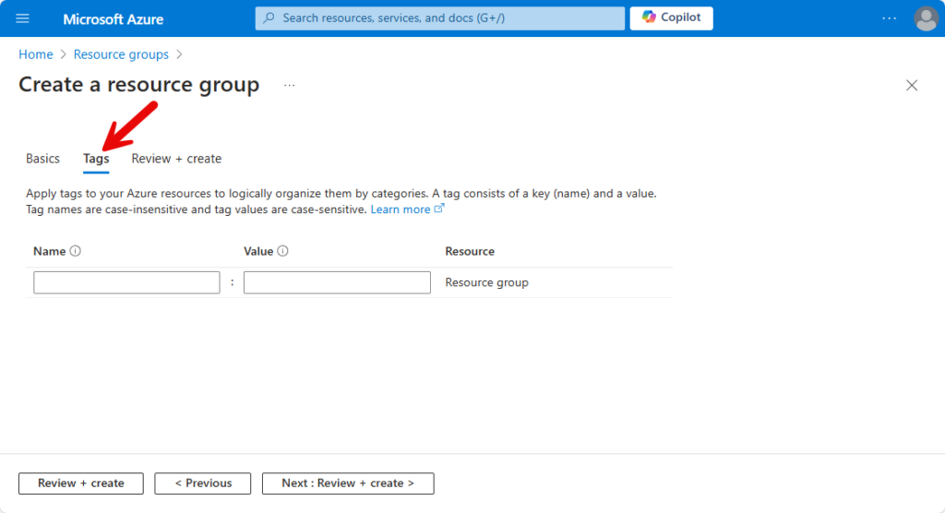Switch to the Review + create tab
The height and width of the screenshot is (513, 945).
pyautogui.click(x=176, y=159)
